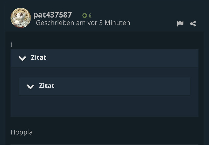Image resolution: width=209 pixels, height=145 pixels.
Task: Select the inner nested Zitat label
Action: pyautogui.click(x=47, y=86)
